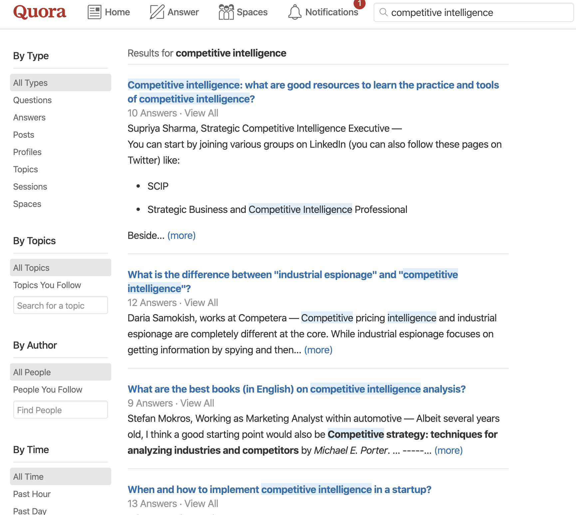The height and width of the screenshot is (515, 576).
Task: Expand the Beside… (more) link
Action: 181,236
